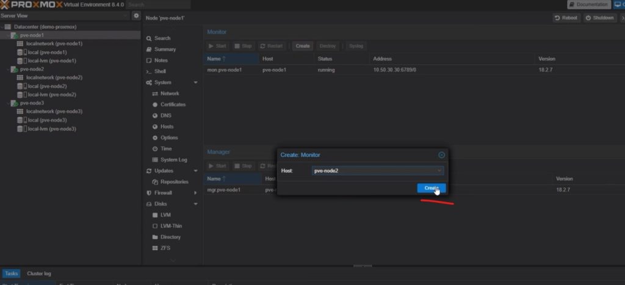
Task: Focus the top Search input field
Action: (158, 5)
